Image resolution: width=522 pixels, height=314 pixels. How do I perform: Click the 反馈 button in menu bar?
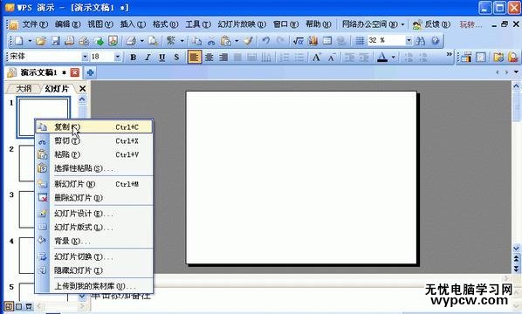pos(431,24)
